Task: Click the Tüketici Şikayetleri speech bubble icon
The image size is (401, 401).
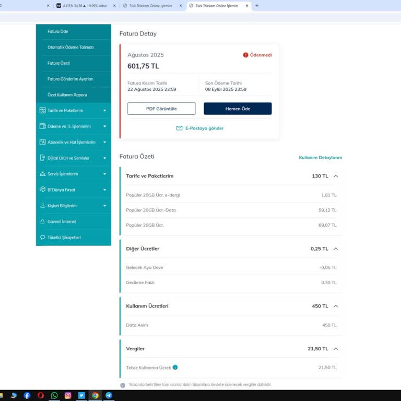Action: pos(42,238)
